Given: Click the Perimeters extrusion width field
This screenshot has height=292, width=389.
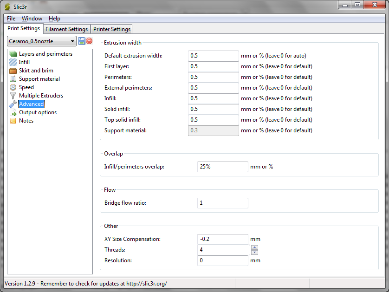Looking at the screenshot, I should [x=214, y=77].
